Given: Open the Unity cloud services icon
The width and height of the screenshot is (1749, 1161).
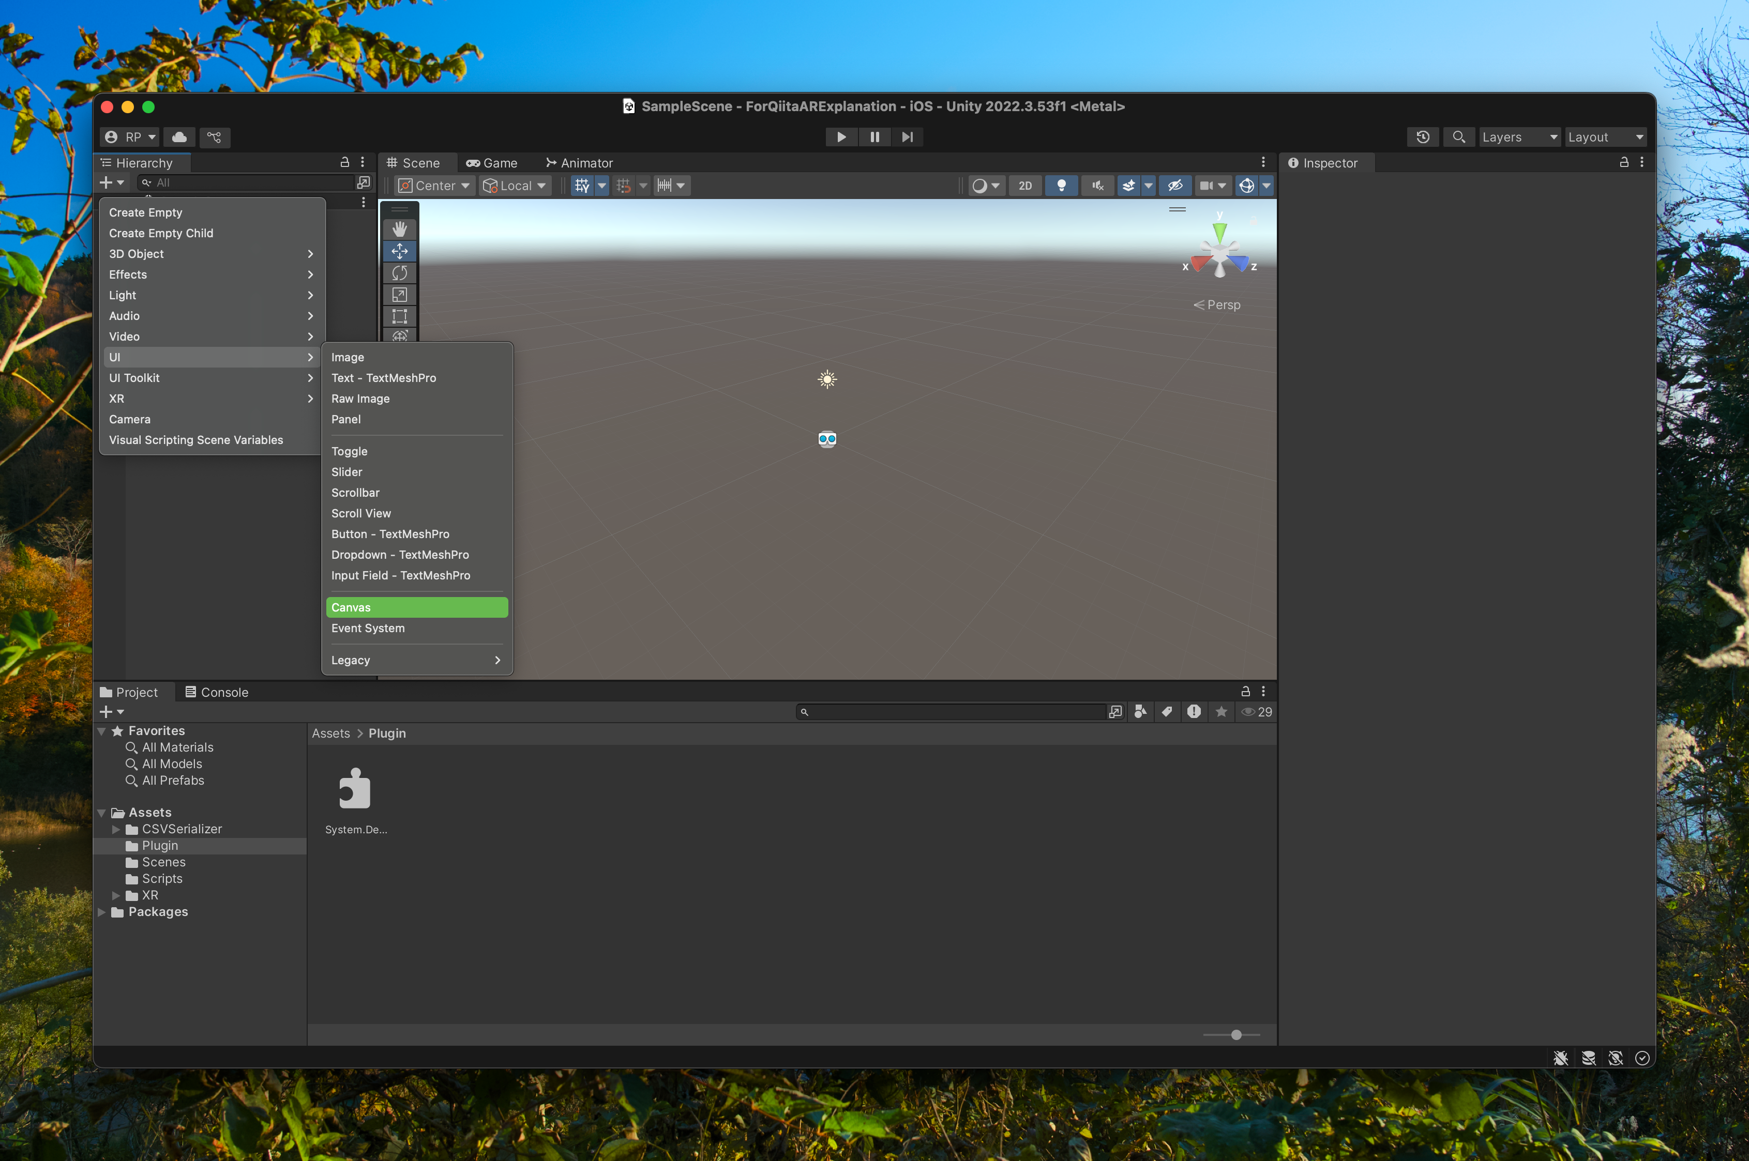Looking at the screenshot, I should pos(179,137).
